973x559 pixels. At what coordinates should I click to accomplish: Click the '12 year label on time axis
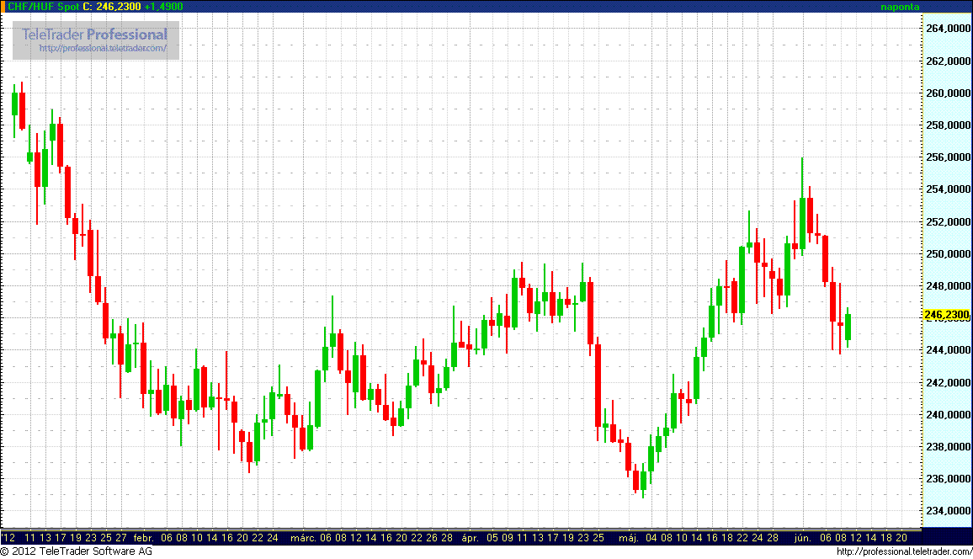click(8, 538)
